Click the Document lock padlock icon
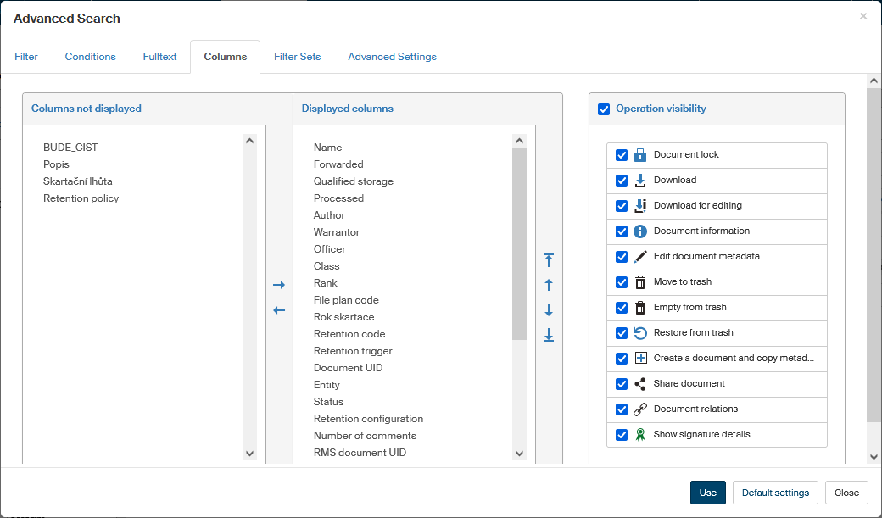Screen dimensions: 882x518 pos(640,155)
